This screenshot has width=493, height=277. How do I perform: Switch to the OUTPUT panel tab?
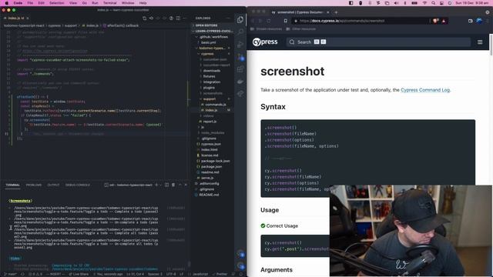[x=53, y=185]
